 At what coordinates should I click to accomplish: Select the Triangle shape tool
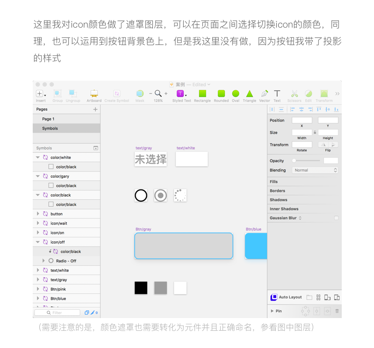point(250,94)
